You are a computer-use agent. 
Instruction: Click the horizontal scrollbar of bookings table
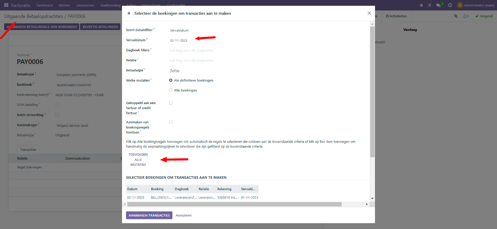(234, 204)
